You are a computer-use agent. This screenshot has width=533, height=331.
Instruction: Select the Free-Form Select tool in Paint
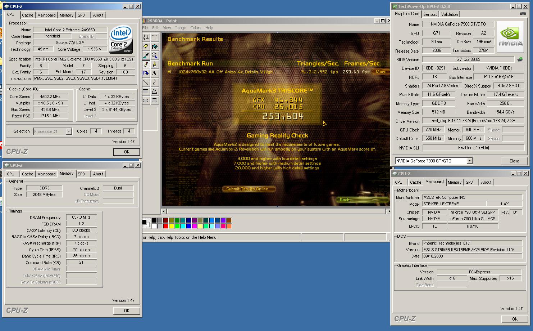[146, 37]
